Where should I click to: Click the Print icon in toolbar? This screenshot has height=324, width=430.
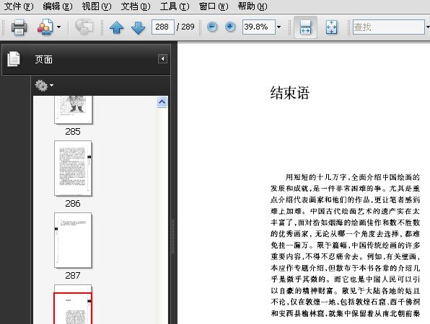19,27
